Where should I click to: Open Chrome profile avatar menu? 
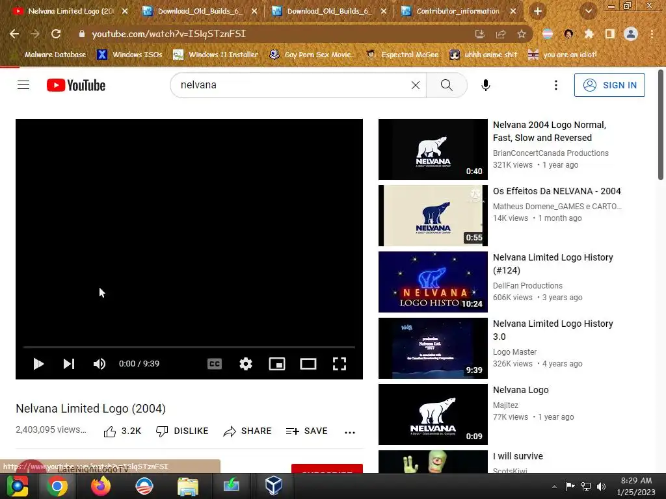[631, 34]
